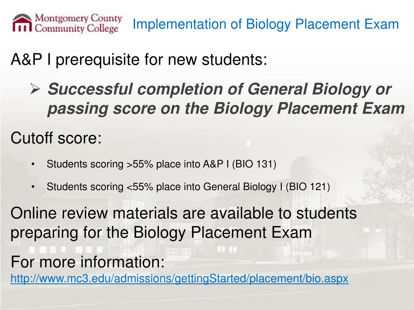The image size is (414, 310).
Task: Click the For more information heading
Action: tap(87, 262)
